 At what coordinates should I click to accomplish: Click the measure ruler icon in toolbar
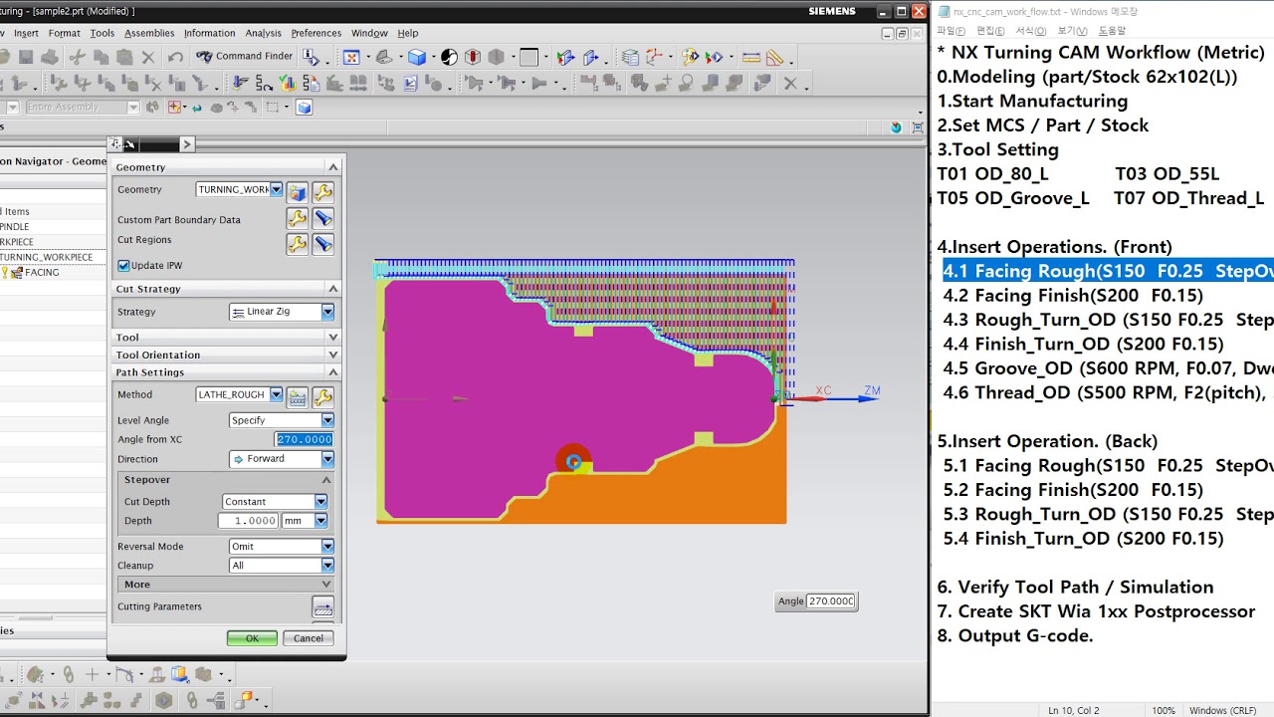coord(751,57)
